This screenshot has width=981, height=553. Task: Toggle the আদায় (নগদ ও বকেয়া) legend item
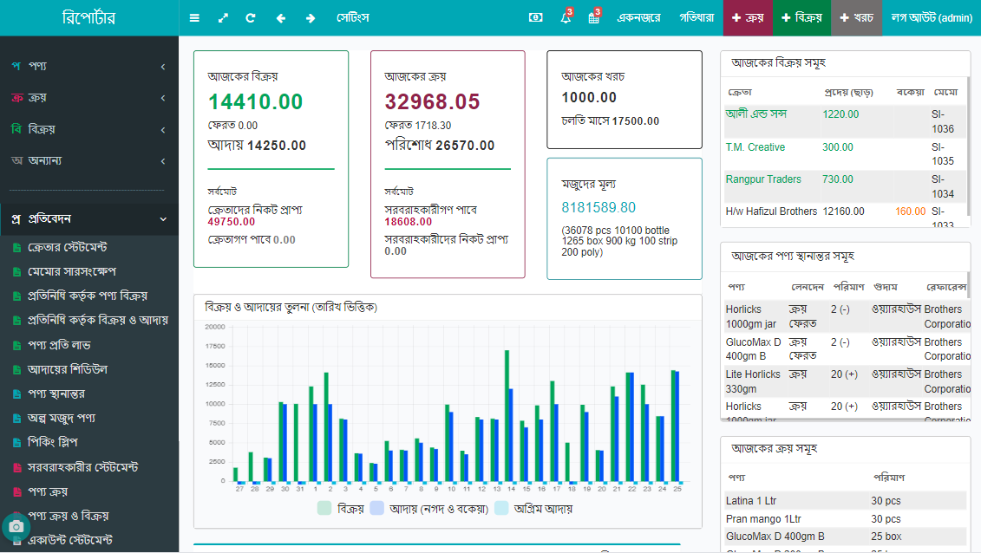pyautogui.click(x=428, y=509)
